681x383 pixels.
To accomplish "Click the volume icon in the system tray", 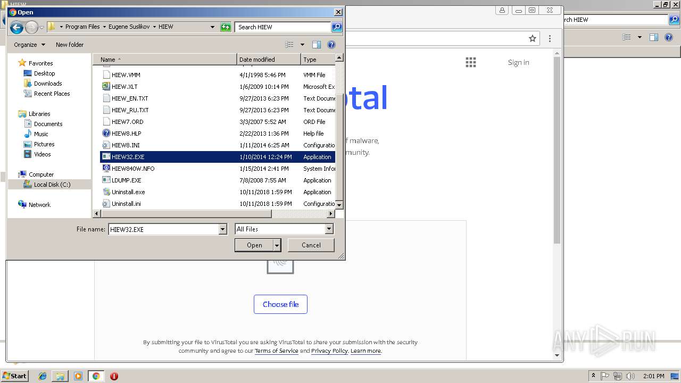I will (630, 376).
